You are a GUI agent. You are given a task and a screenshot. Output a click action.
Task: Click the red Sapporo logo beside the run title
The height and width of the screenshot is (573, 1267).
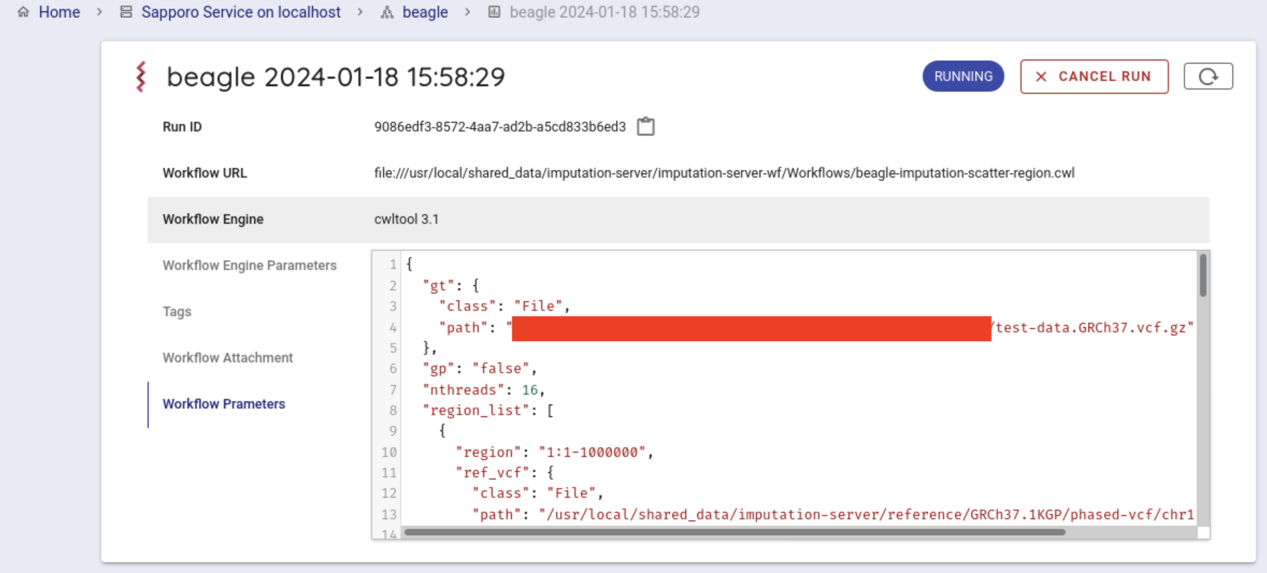click(x=141, y=77)
